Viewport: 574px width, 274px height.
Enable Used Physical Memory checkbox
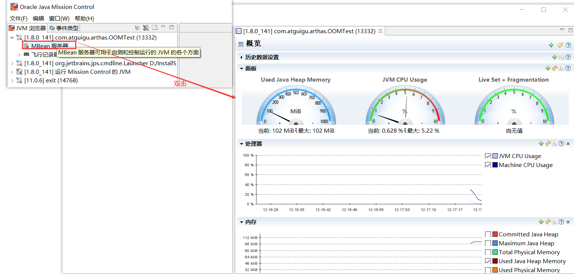tap(488, 270)
